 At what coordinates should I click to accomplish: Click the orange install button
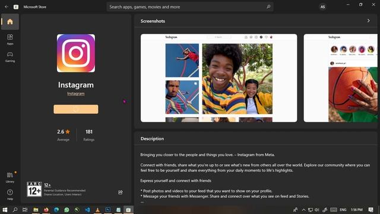point(76,109)
